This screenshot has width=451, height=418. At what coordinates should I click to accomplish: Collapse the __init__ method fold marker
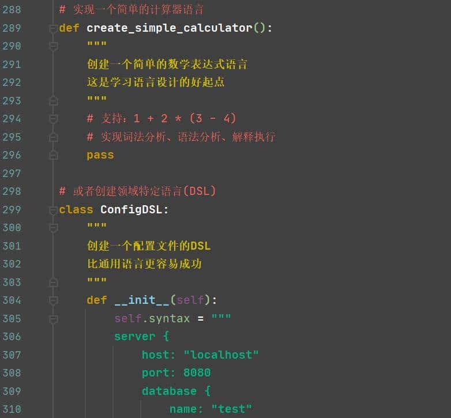53,300
